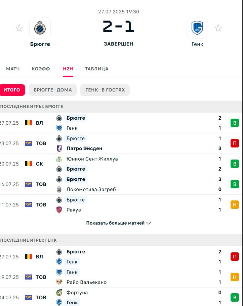Viewport: 243px width, 306px height.
Task: Click the Belgian flag on the 20.07.25 СК row
Action: [29, 164]
